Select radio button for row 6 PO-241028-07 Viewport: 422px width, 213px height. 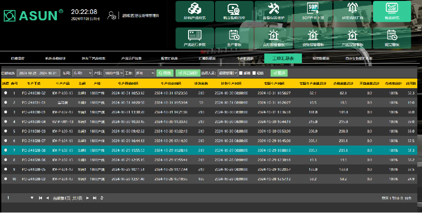point(6,141)
